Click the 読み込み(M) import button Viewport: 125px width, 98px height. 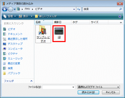pyautogui.click(x=88, y=92)
